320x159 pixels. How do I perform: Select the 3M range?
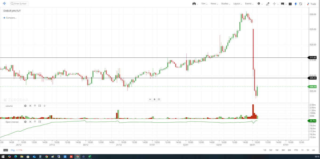[283, 150]
